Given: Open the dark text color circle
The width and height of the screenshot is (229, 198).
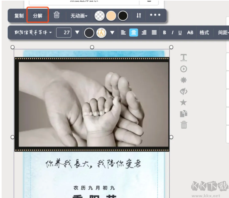Looking at the screenshot, I should (x=89, y=33).
